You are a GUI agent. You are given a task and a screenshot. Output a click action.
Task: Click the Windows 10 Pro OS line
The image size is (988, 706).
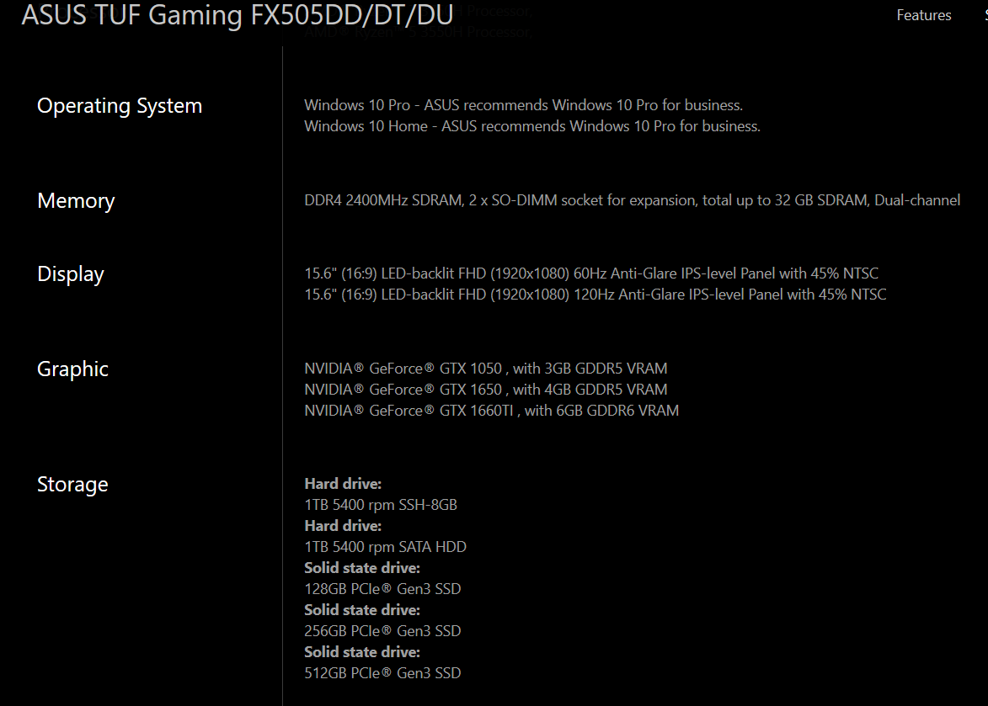[524, 105]
